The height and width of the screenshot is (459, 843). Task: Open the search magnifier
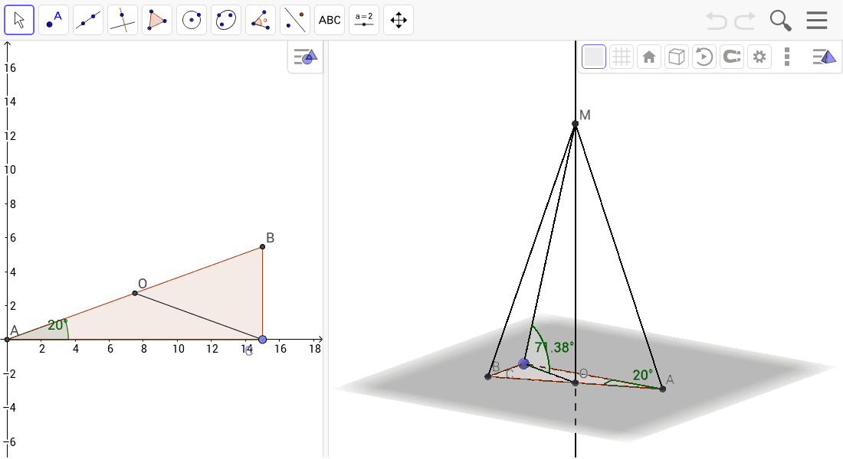[x=780, y=21]
